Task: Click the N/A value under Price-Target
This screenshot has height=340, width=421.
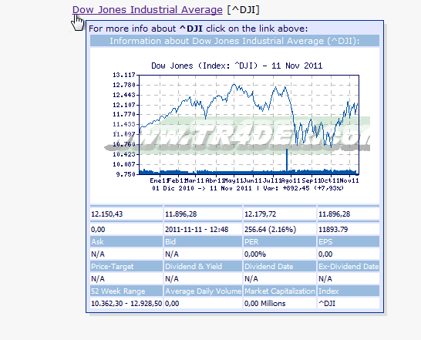Action: [126, 279]
